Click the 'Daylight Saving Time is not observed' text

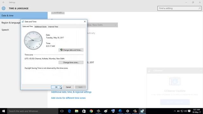pyautogui.click(x=46, y=68)
